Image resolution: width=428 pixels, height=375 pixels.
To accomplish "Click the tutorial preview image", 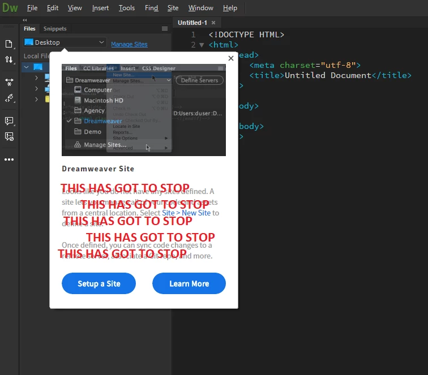I will 144,110.
